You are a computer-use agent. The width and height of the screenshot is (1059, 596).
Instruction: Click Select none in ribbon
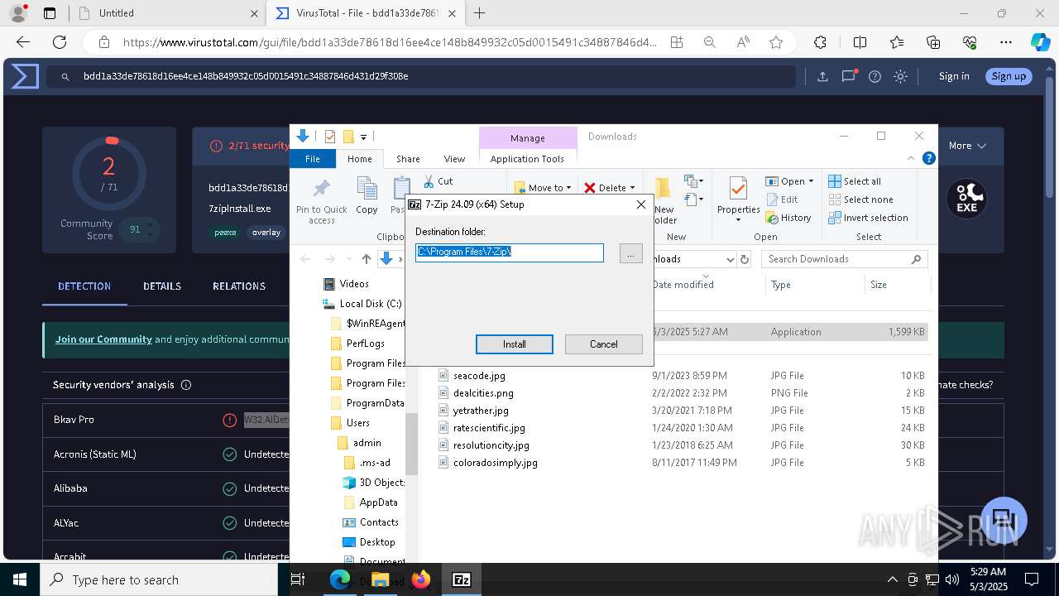pos(860,199)
